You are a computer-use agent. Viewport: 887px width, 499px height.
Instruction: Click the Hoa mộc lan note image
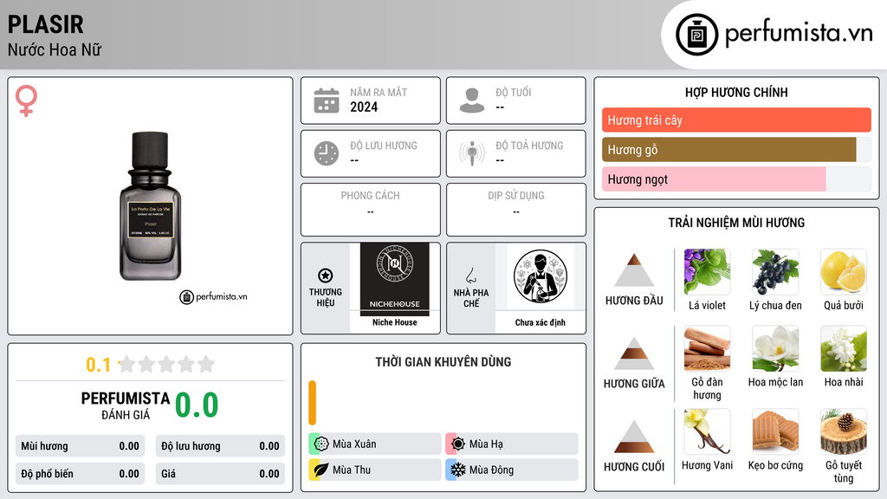point(775,348)
